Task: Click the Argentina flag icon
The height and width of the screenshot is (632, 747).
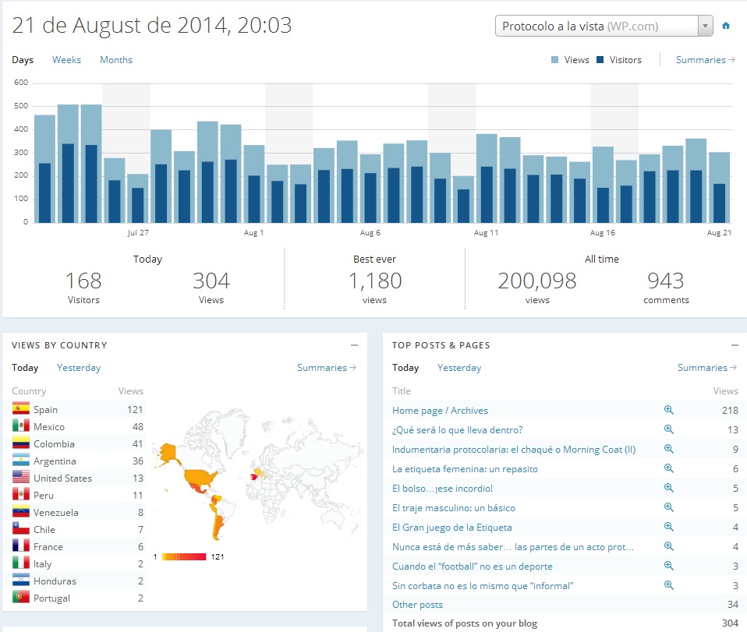Action: coord(21,460)
